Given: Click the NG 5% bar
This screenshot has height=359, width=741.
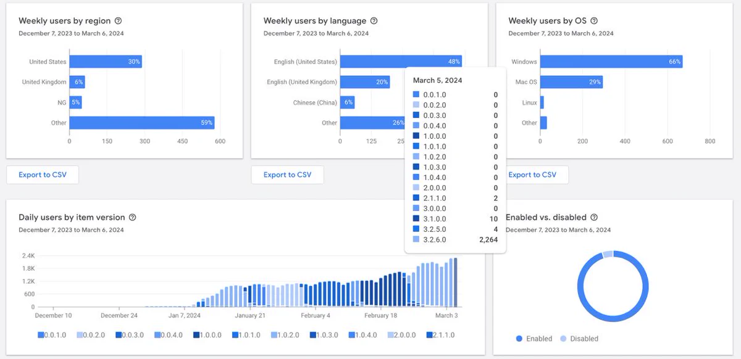Looking at the screenshot, I should click(75, 102).
